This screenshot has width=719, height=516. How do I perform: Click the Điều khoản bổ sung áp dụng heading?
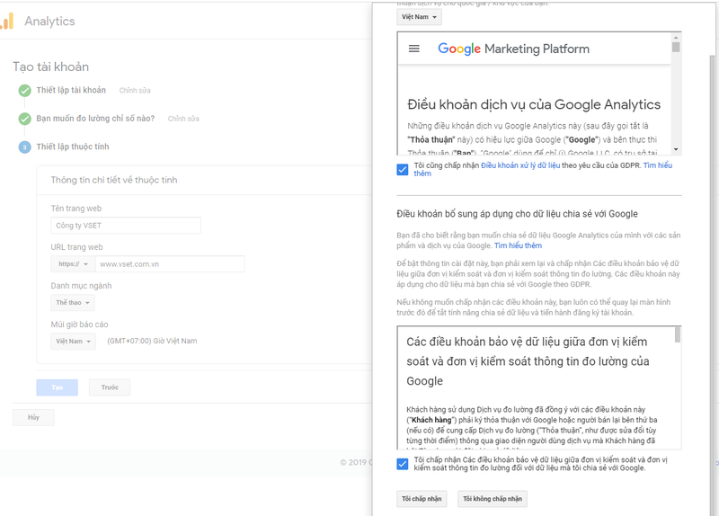pyautogui.click(x=518, y=214)
